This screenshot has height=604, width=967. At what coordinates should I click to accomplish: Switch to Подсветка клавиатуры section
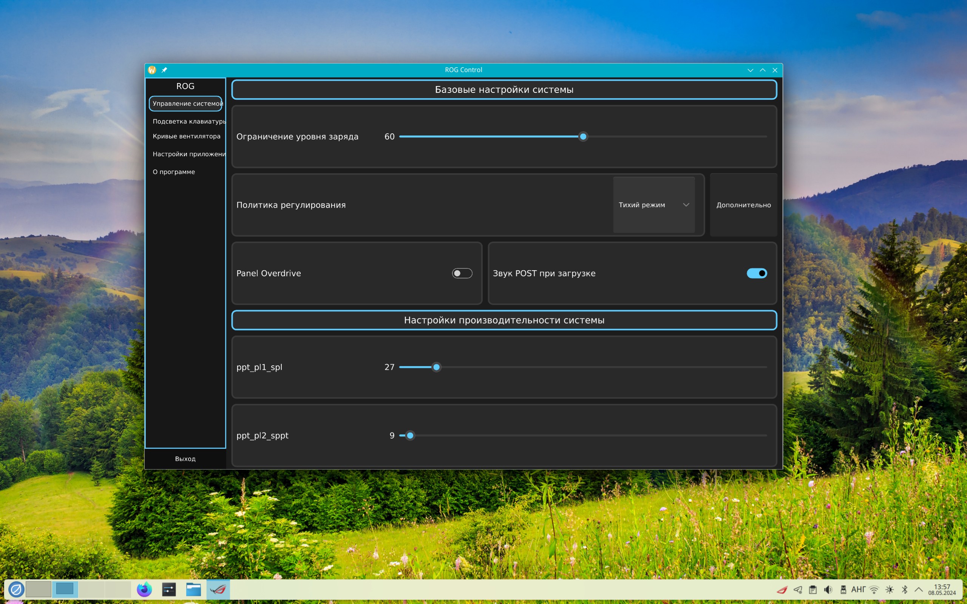pyautogui.click(x=188, y=122)
